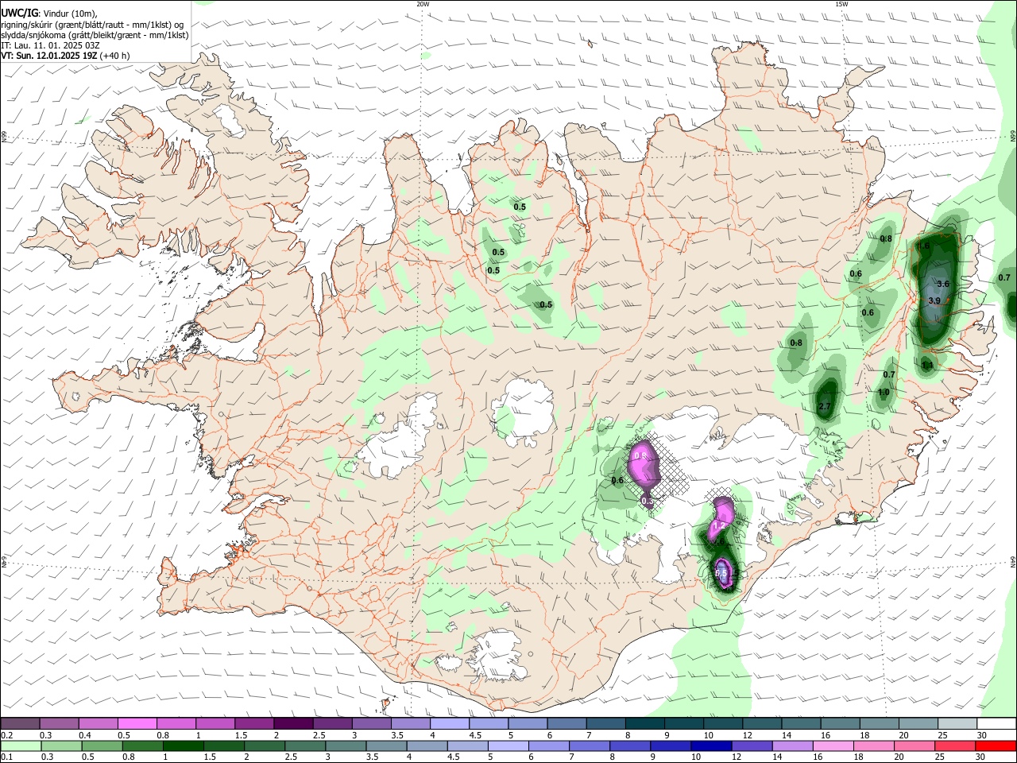
Task: Click the purple top-row swatch labeled 3
Action: [x=371, y=724]
